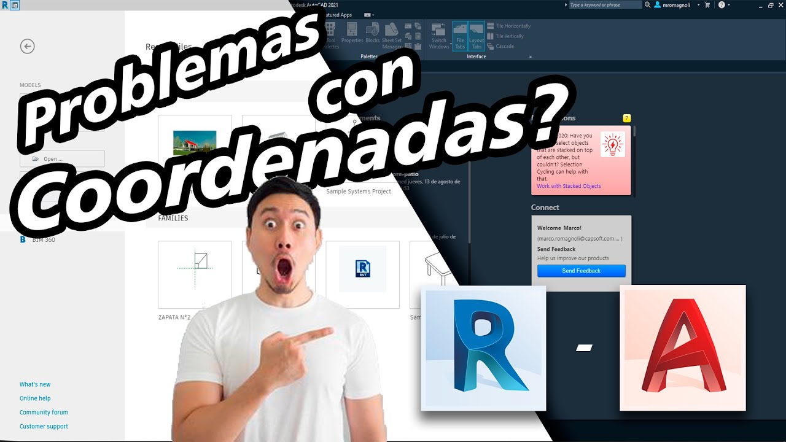Click the lightbulb tip icon
The image size is (786, 442).
coord(613,145)
